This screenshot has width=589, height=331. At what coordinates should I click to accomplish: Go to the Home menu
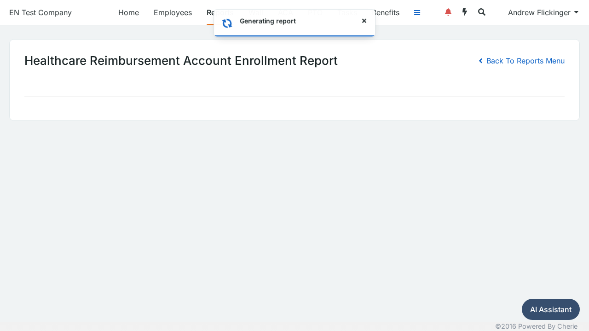click(x=128, y=12)
